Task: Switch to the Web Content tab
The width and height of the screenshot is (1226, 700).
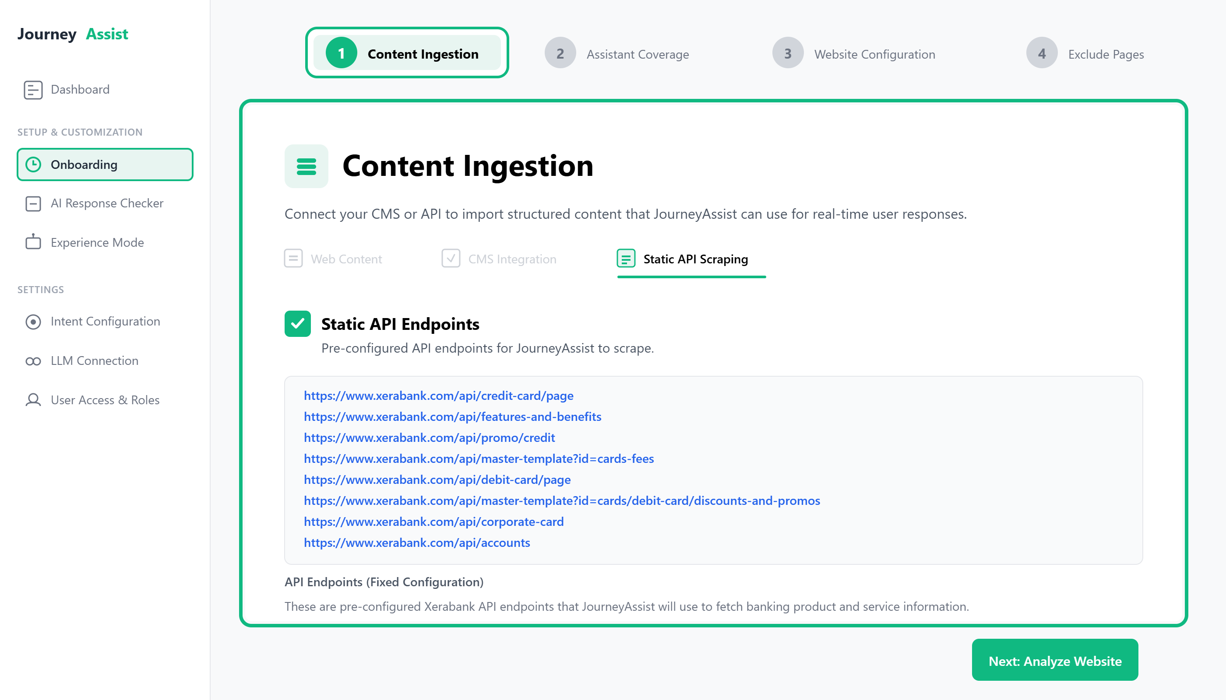Action: coord(333,259)
